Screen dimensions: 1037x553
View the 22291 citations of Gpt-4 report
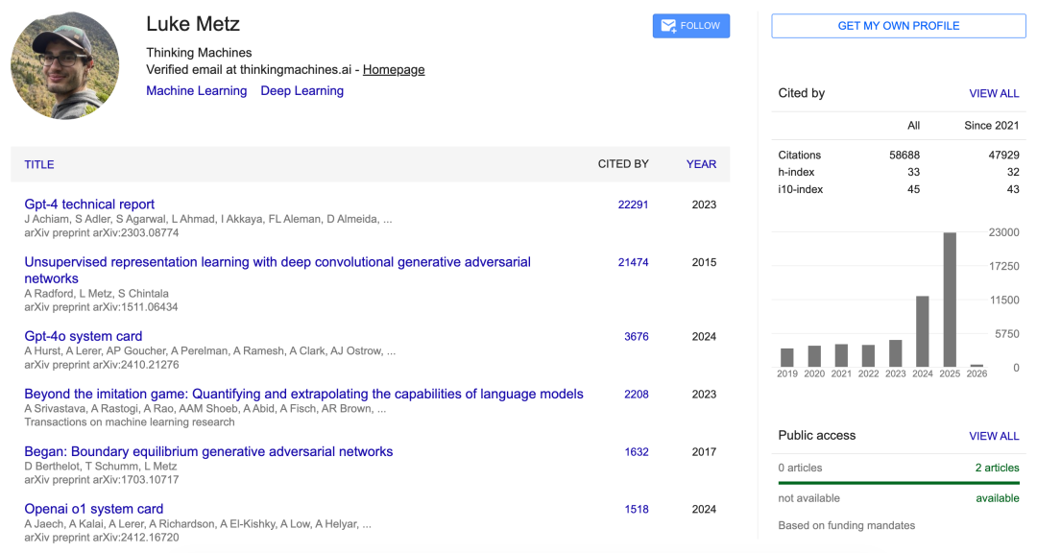pos(633,204)
